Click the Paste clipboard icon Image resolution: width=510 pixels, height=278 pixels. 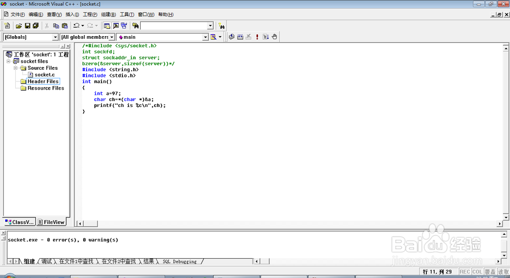(65, 25)
